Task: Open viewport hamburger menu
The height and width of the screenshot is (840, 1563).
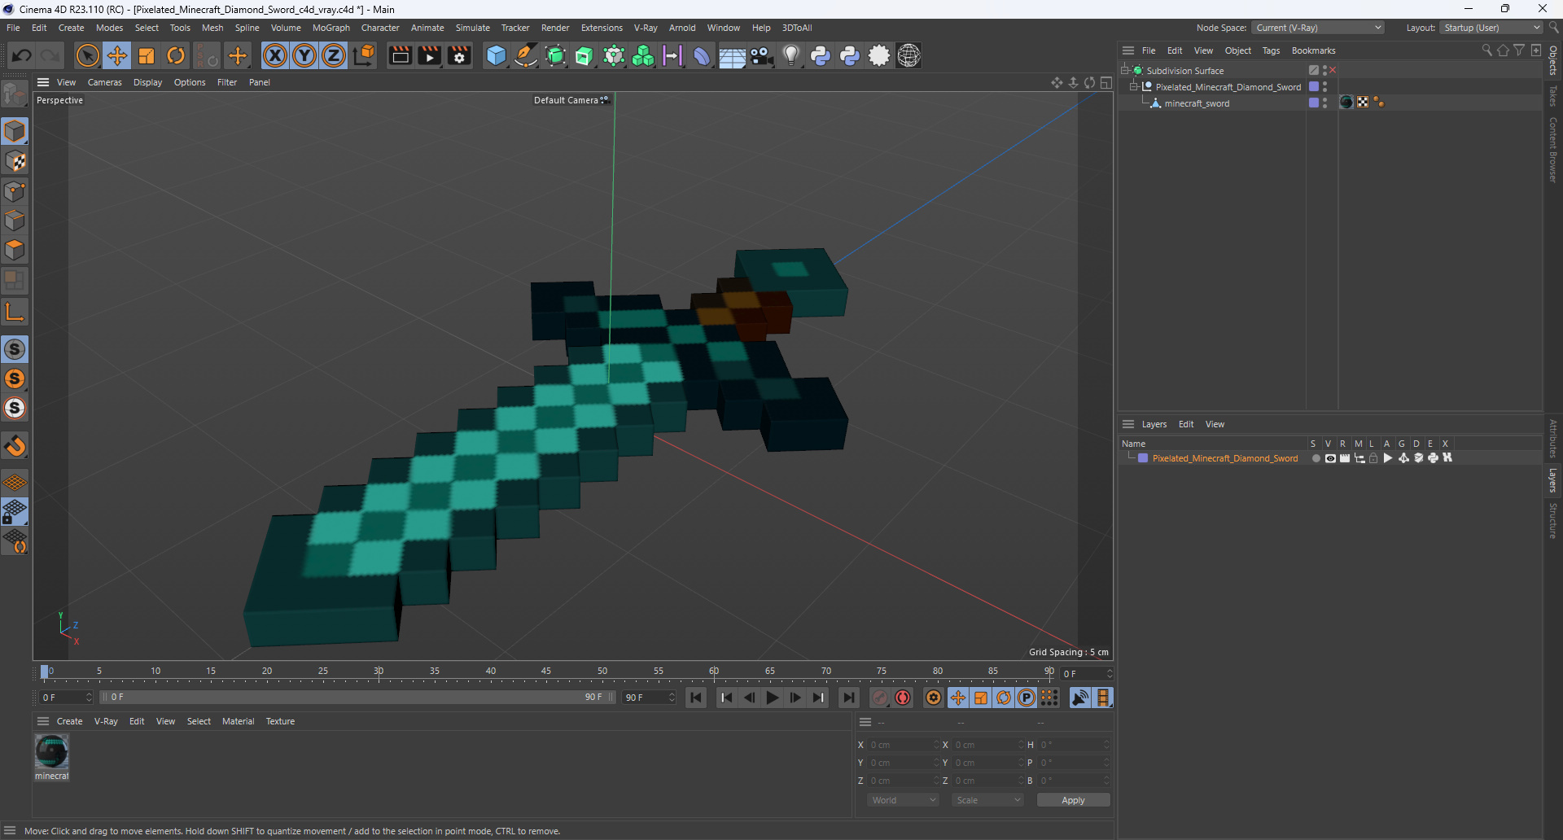Action: (x=43, y=82)
